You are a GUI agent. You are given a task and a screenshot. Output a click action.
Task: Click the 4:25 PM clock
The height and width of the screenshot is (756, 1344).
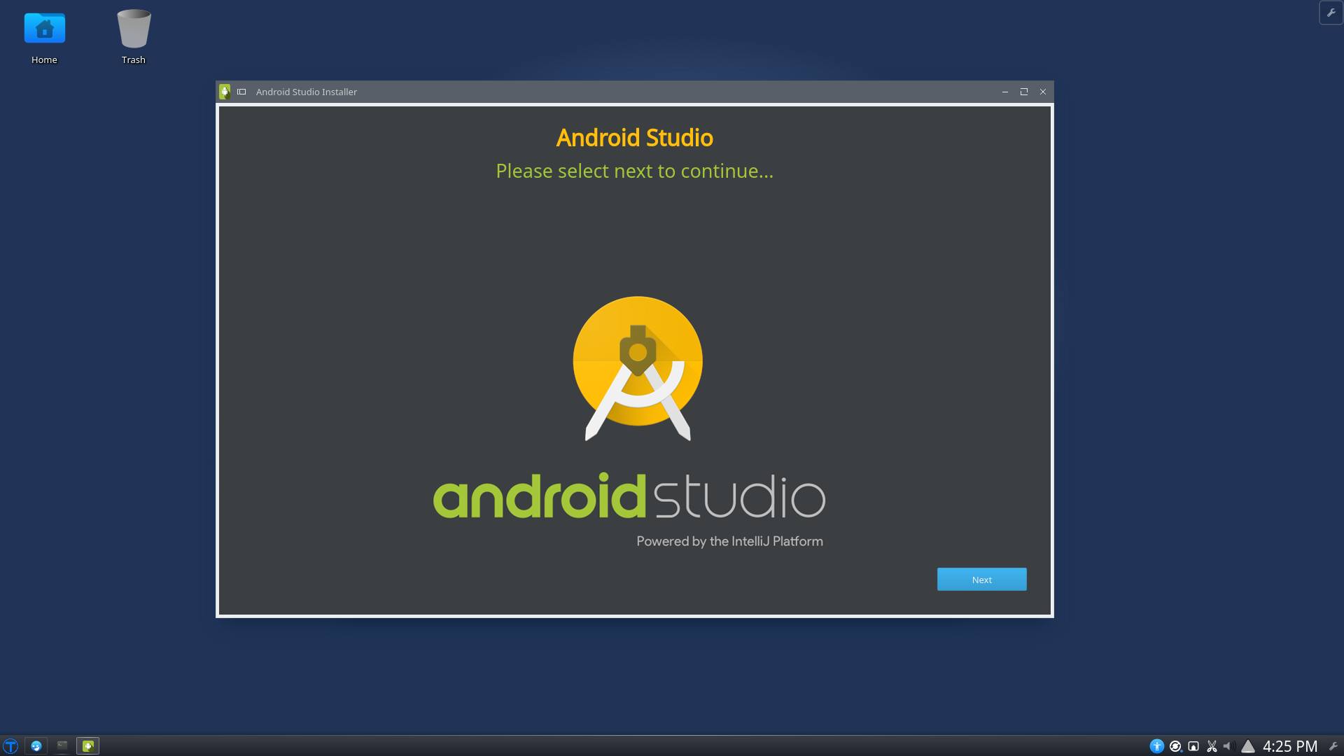(1290, 746)
